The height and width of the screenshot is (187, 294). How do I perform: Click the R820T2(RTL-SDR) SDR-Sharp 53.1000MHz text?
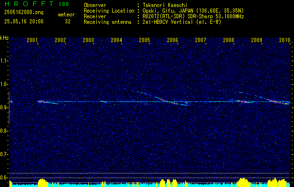(x=193, y=16)
